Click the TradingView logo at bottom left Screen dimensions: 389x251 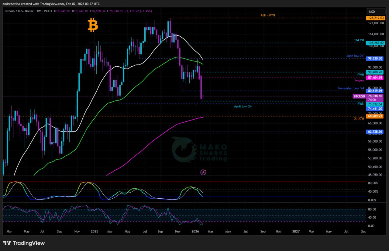[x=24, y=243]
